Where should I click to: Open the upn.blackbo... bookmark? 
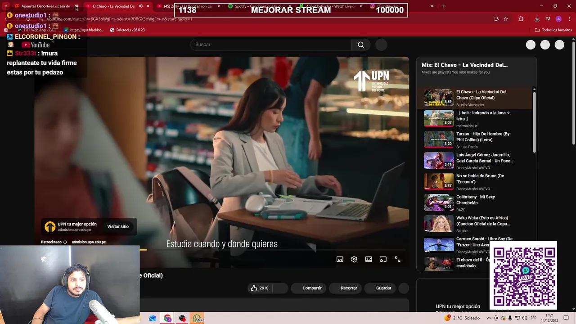pyautogui.click(x=84, y=30)
